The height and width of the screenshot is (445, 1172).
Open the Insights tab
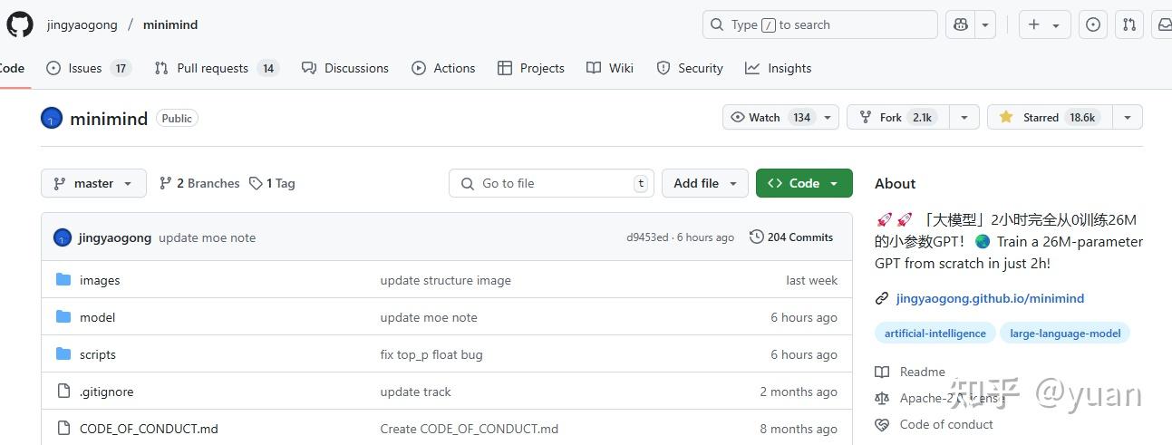779,68
